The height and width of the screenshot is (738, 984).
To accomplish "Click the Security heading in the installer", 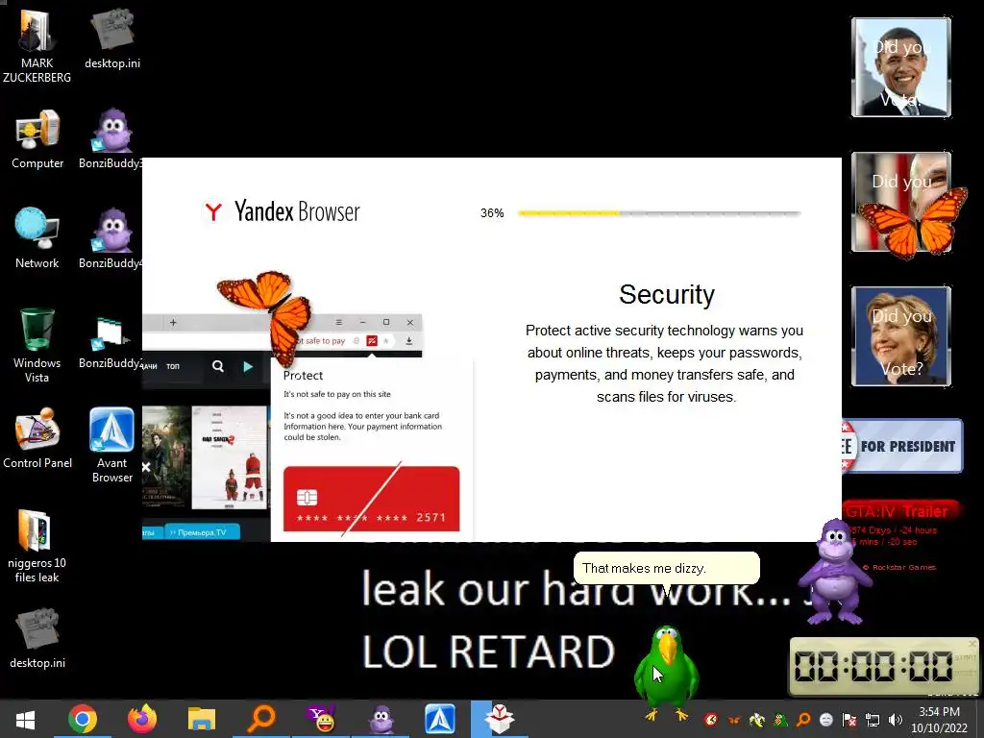I will (667, 294).
